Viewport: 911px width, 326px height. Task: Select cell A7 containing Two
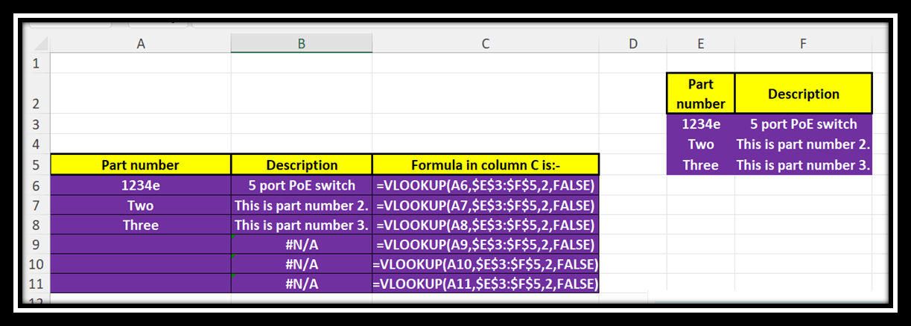(141, 205)
